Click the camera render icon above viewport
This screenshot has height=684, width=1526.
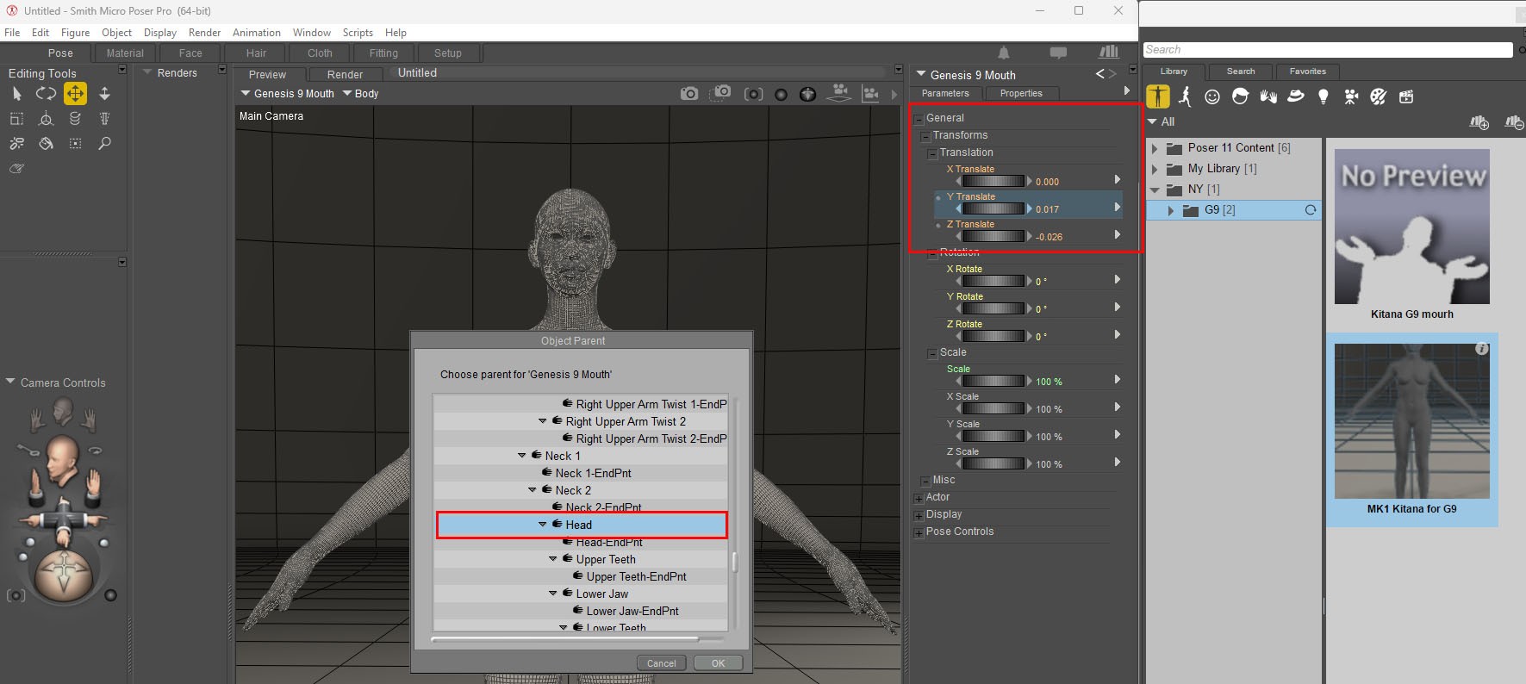689,94
